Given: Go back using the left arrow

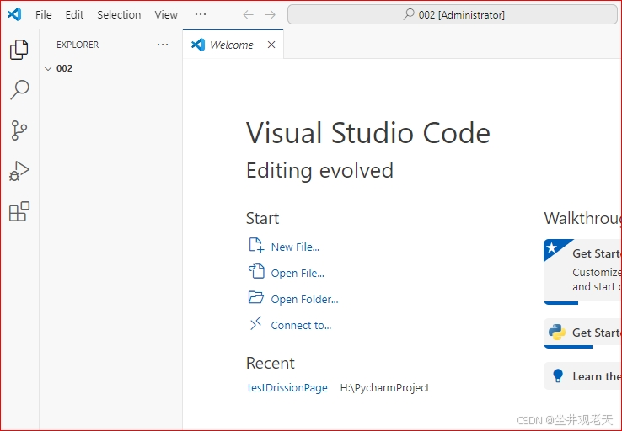Looking at the screenshot, I should 248,15.
